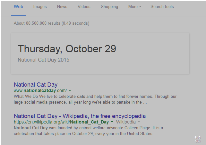Click the nationalcatday.com result description snippet
This screenshot has width=206, height=145.
pyautogui.click(x=95, y=99)
